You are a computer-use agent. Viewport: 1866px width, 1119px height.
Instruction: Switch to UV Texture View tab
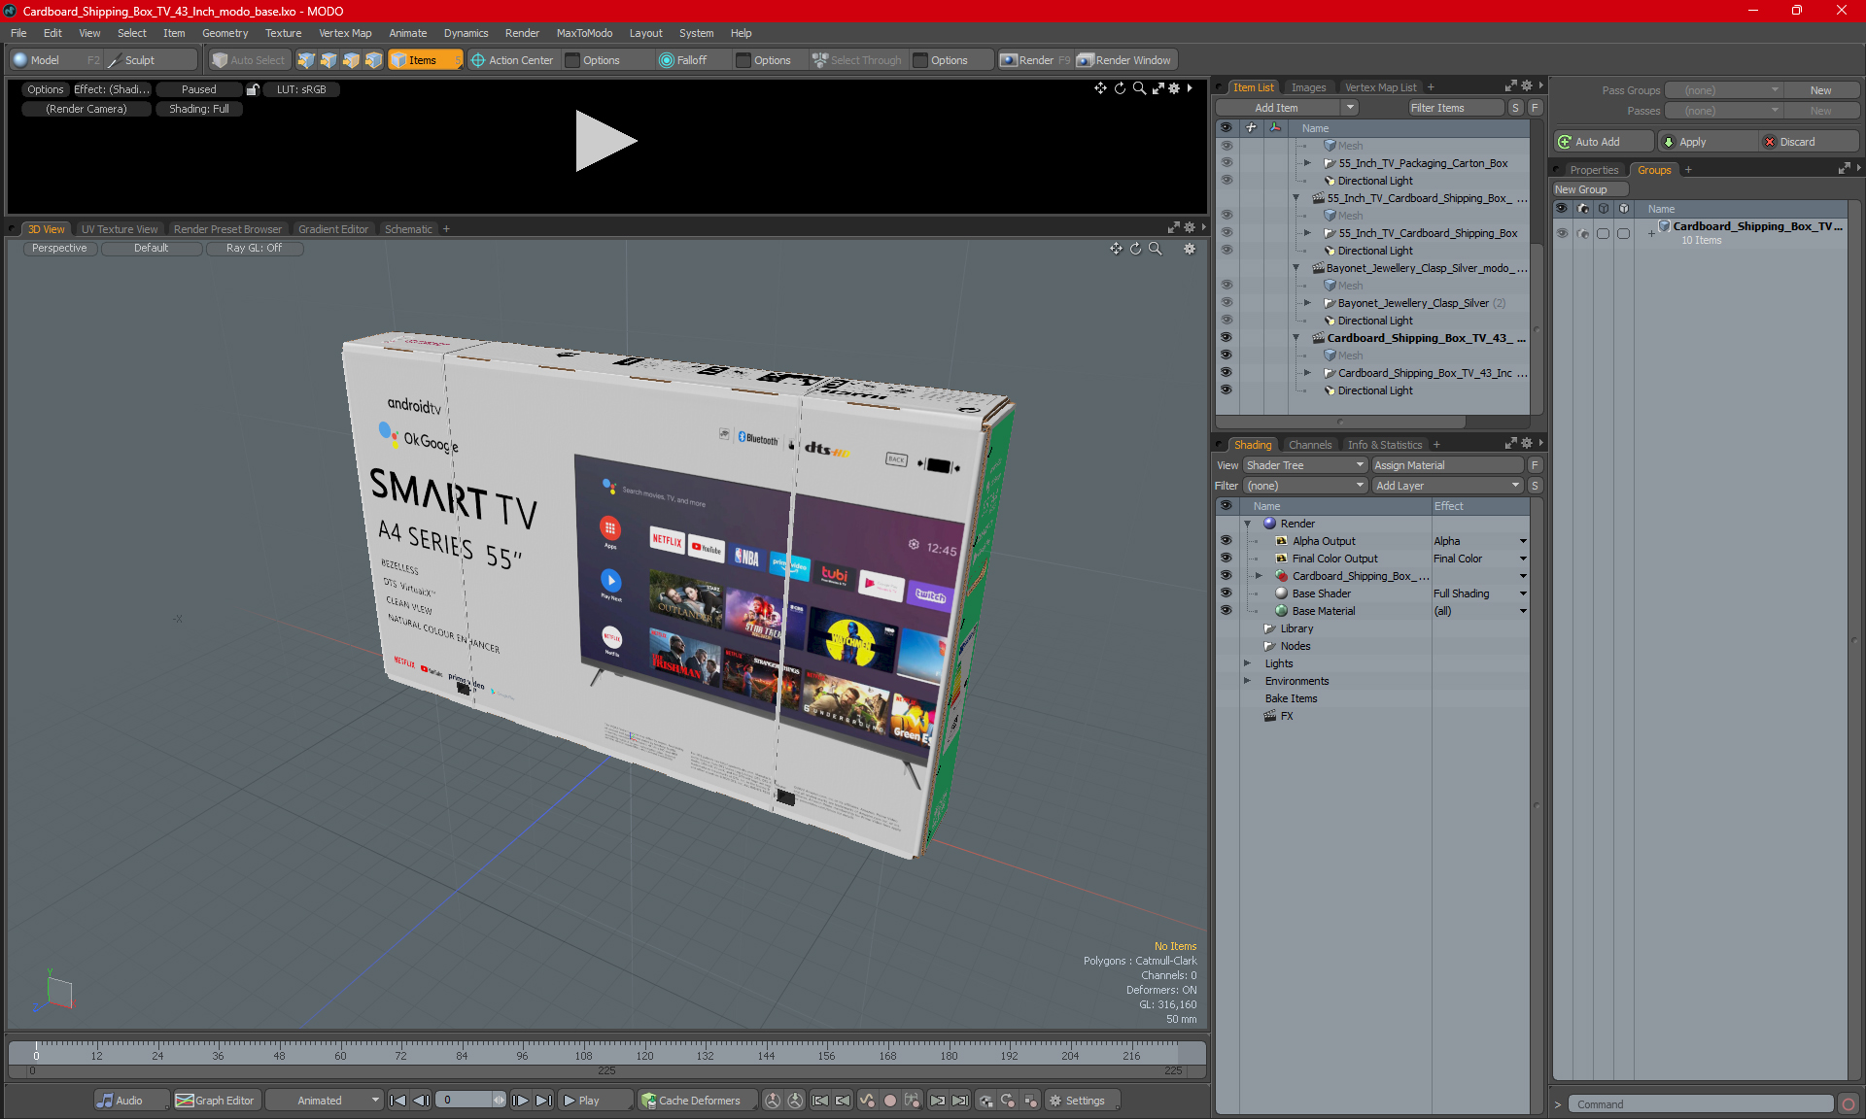click(x=120, y=229)
